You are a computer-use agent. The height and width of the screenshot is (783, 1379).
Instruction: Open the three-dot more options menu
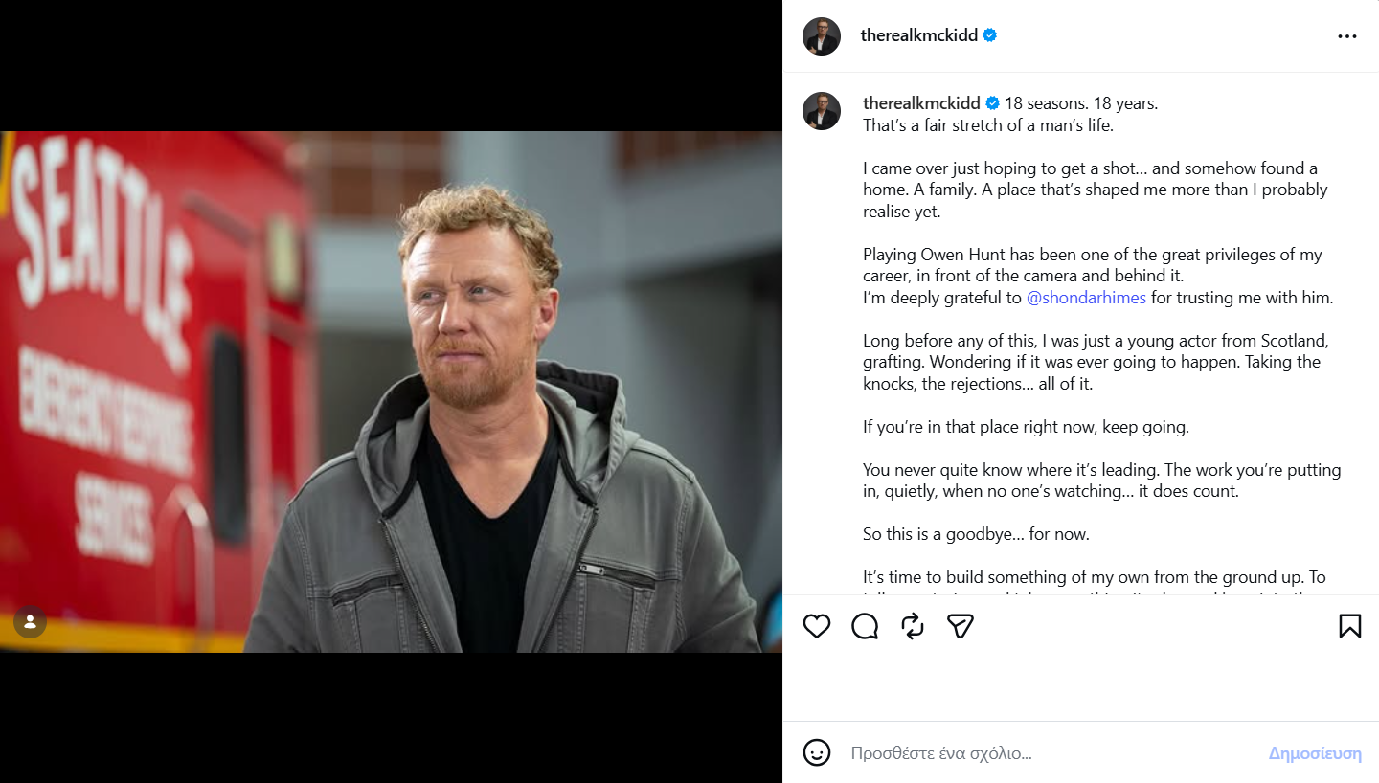pyautogui.click(x=1346, y=36)
